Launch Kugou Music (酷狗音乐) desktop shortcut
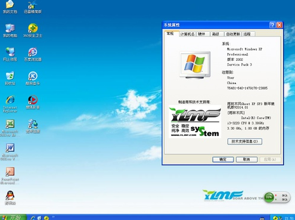295x220 pixels. [33, 78]
